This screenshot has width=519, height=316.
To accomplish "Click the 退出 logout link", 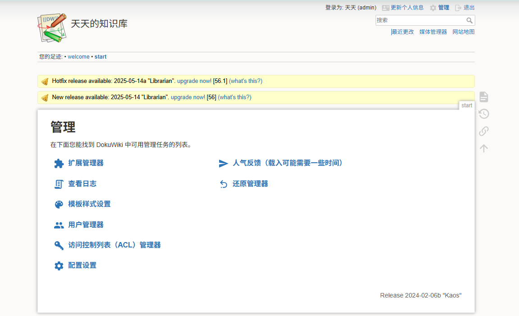I will (x=468, y=8).
